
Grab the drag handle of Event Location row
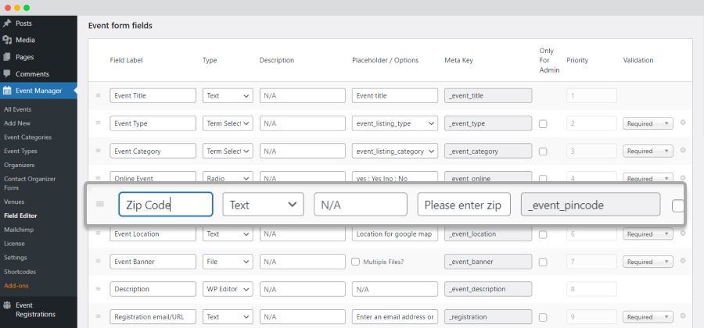coord(98,234)
